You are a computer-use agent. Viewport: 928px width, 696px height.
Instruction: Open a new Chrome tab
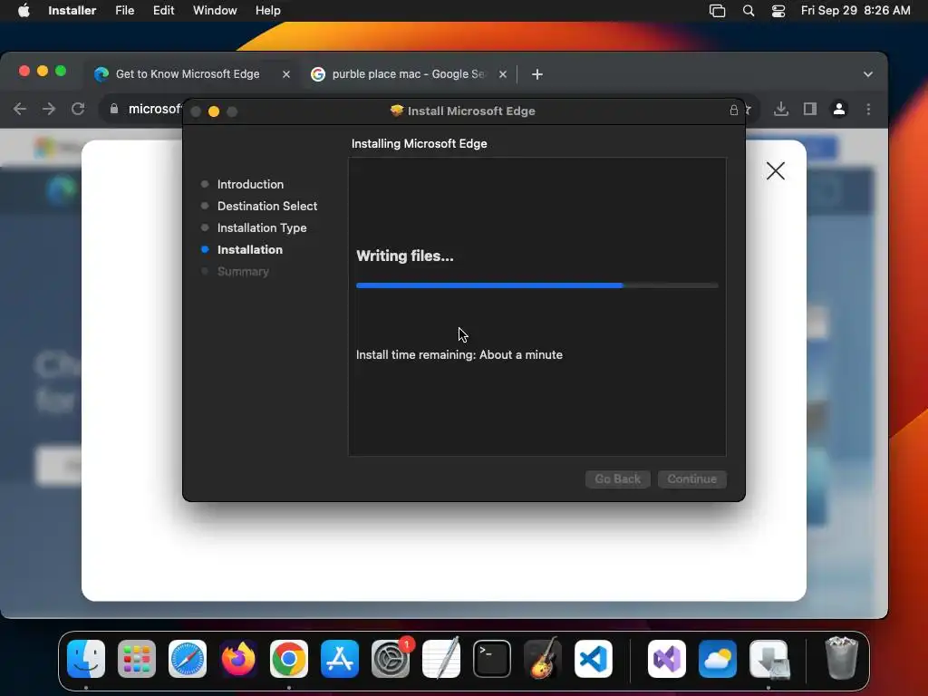point(537,74)
